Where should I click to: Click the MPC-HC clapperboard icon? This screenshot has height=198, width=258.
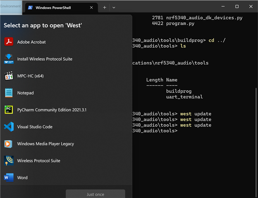pos(9,76)
